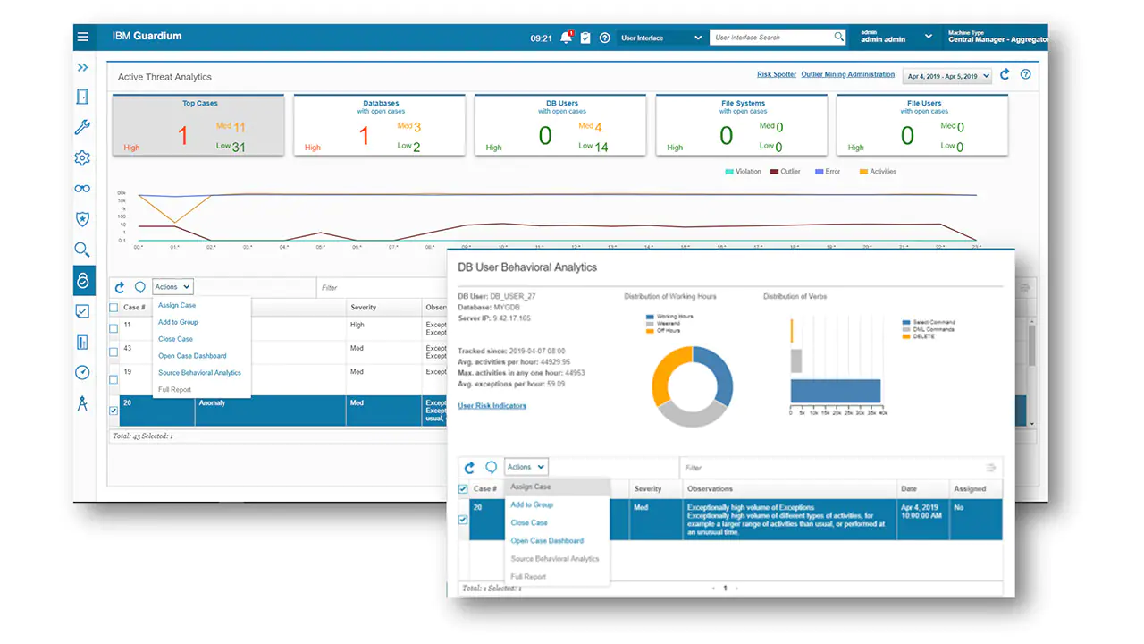Check the box for case 11

tap(114, 329)
